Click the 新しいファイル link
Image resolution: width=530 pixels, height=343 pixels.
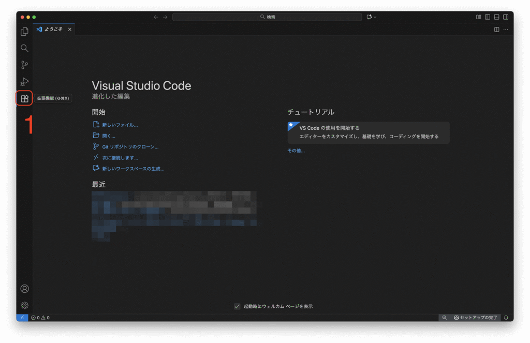pyautogui.click(x=120, y=125)
